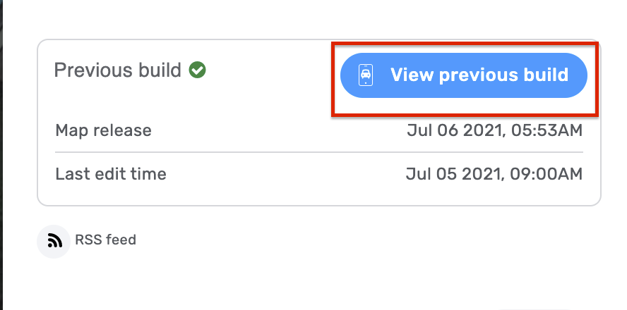Click the "Last edit time" row label
The width and height of the screenshot is (627, 310).
click(x=111, y=174)
